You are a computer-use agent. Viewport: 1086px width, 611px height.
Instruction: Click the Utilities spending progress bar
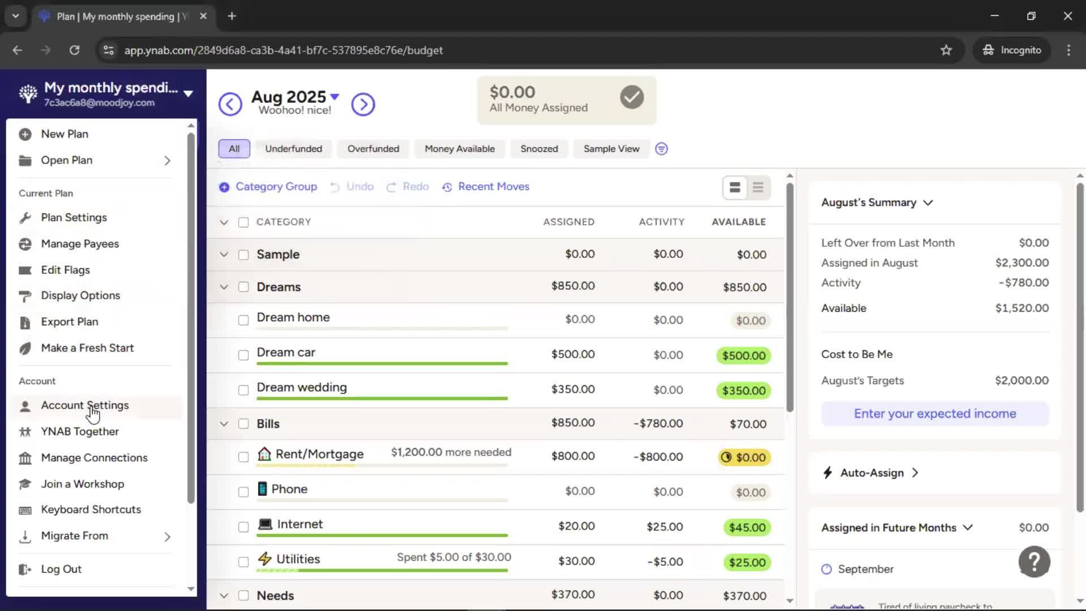click(382, 570)
